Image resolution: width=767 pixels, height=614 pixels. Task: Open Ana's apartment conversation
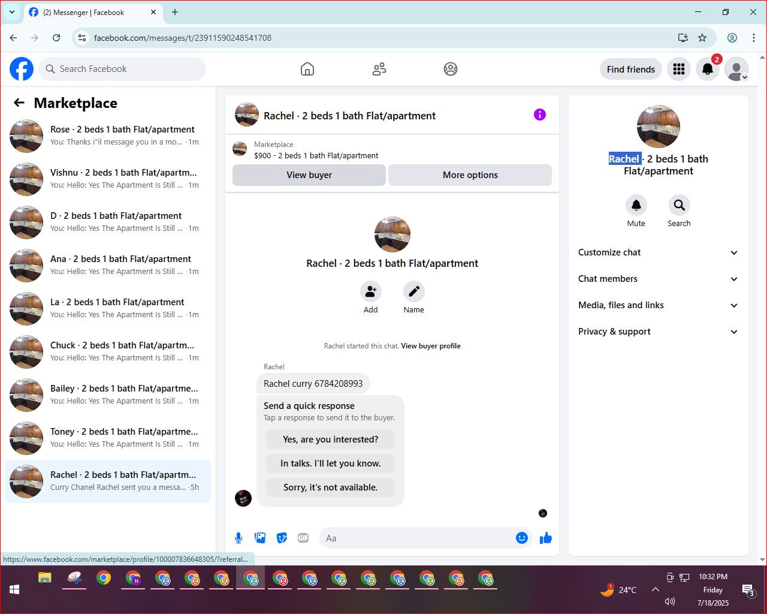point(108,266)
